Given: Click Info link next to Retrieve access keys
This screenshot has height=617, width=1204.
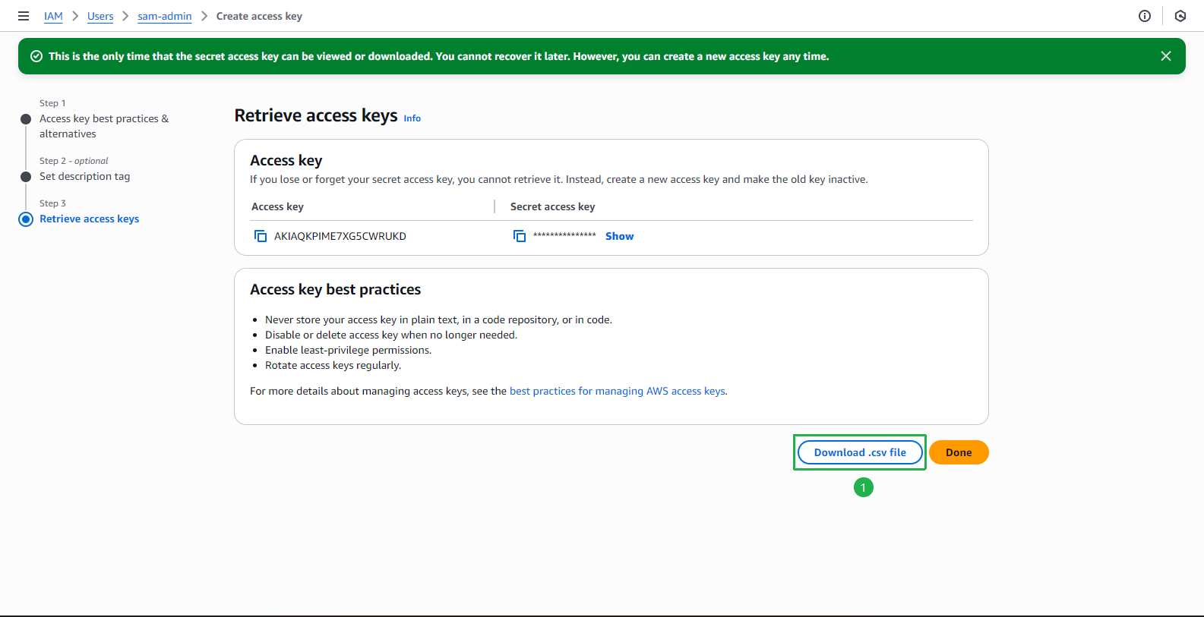Looking at the screenshot, I should pyautogui.click(x=412, y=118).
